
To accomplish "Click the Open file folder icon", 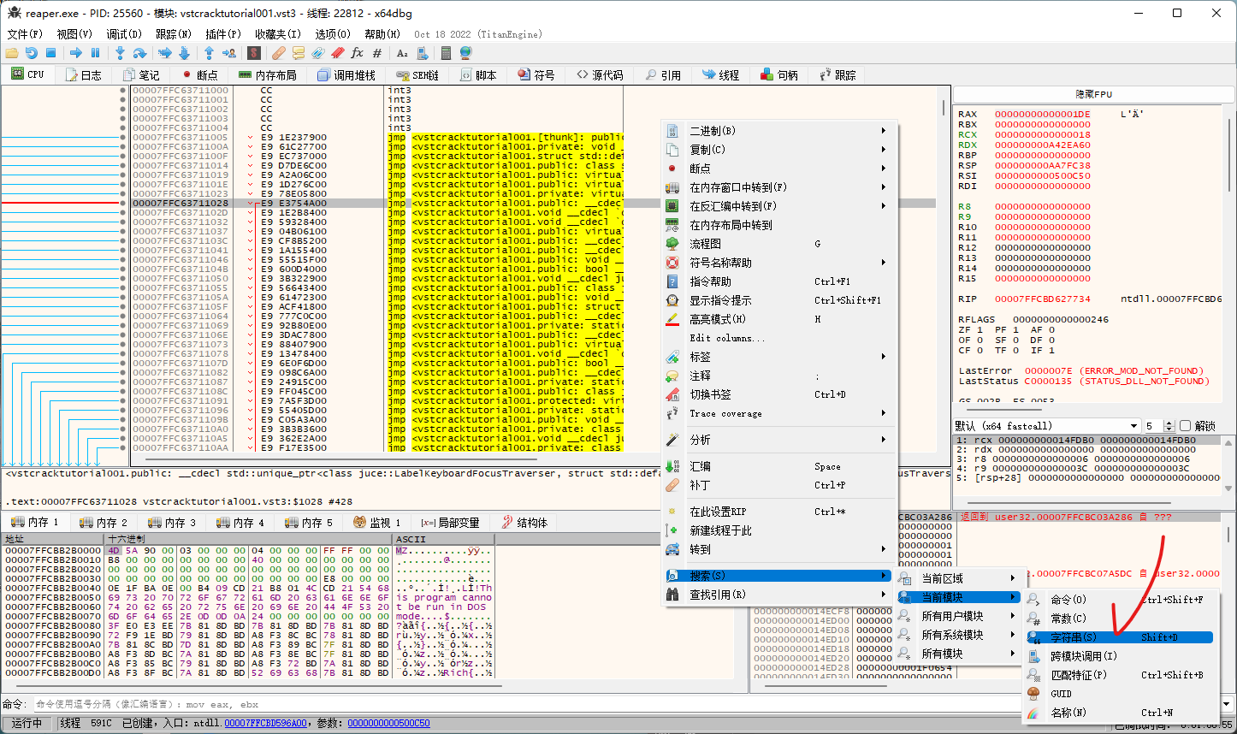I will click(x=12, y=53).
